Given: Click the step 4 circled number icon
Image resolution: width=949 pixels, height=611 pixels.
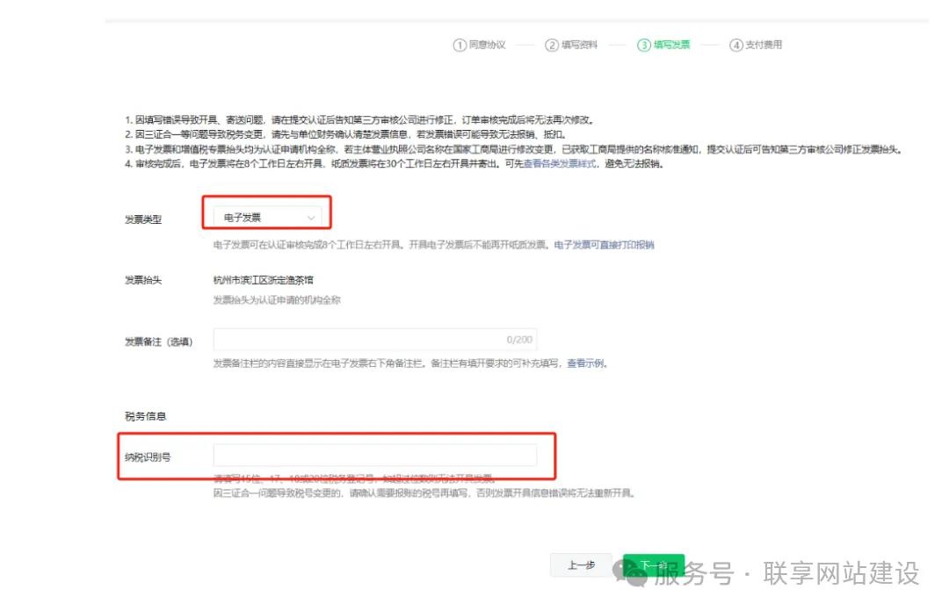Looking at the screenshot, I should point(736,45).
